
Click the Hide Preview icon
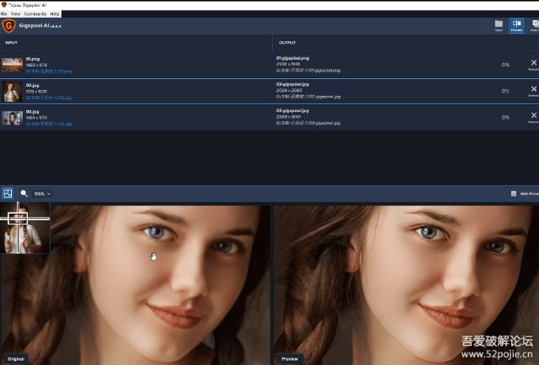(514, 194)
